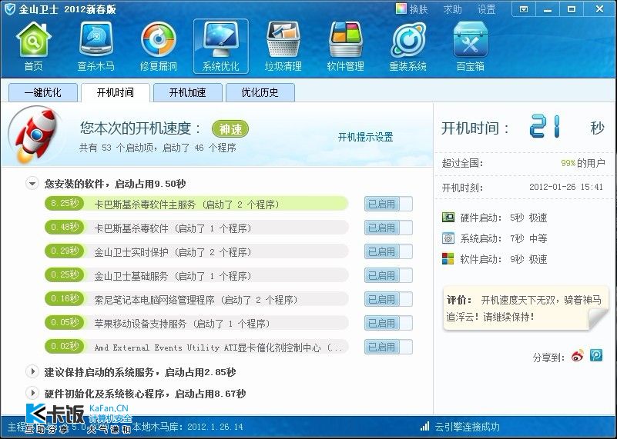Expand 建议保持启动的系统服务 section
Image resolution: width=617 pixels, height=439 pixels.
click(32, 371)
